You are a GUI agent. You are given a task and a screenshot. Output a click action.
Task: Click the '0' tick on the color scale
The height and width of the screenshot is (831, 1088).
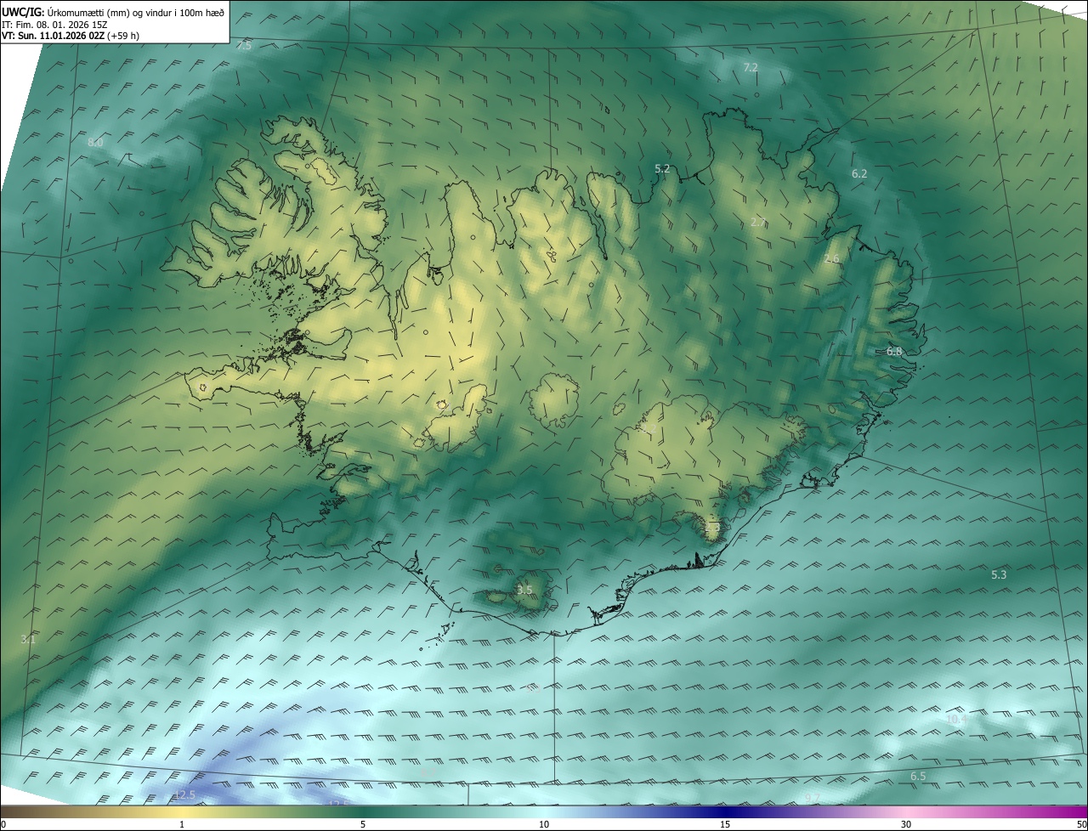[3, 824]
